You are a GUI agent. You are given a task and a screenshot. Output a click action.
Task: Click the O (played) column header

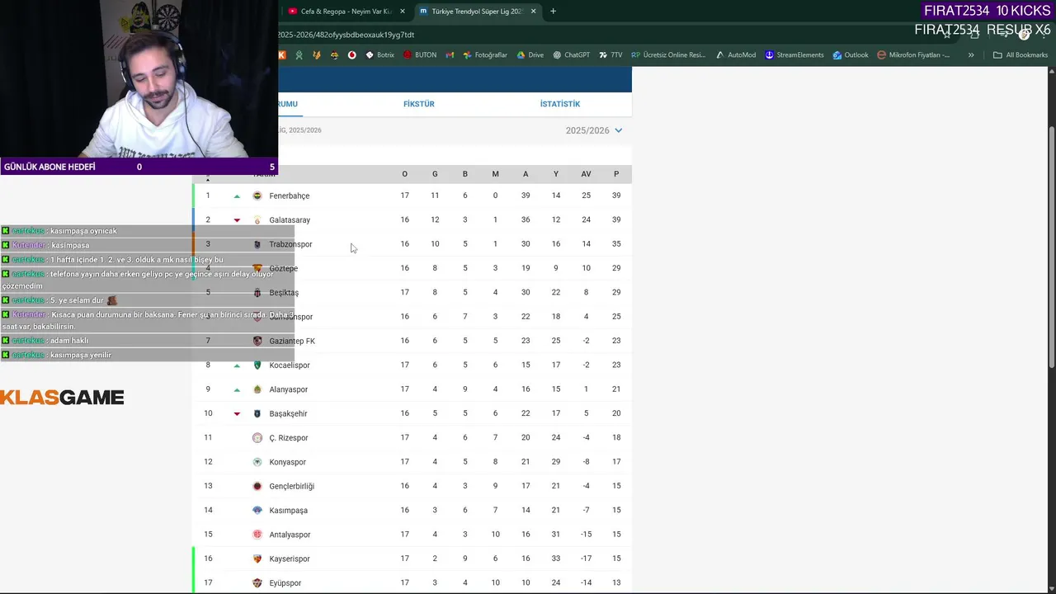[x=404, y=174]
